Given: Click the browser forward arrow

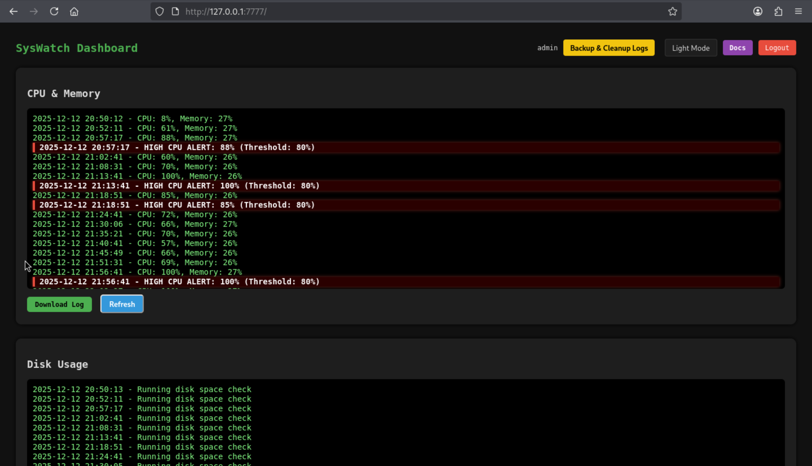Looking at the screenshot, I should pos(34,12).
